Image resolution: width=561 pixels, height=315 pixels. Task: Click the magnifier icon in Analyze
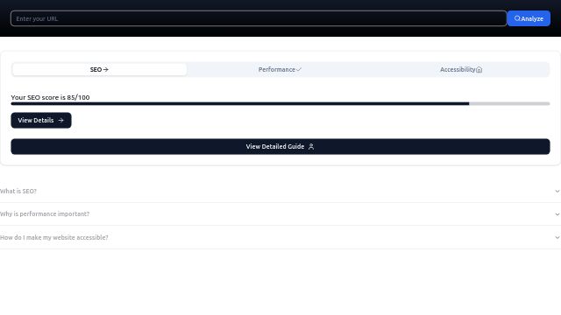coord(517,18)
